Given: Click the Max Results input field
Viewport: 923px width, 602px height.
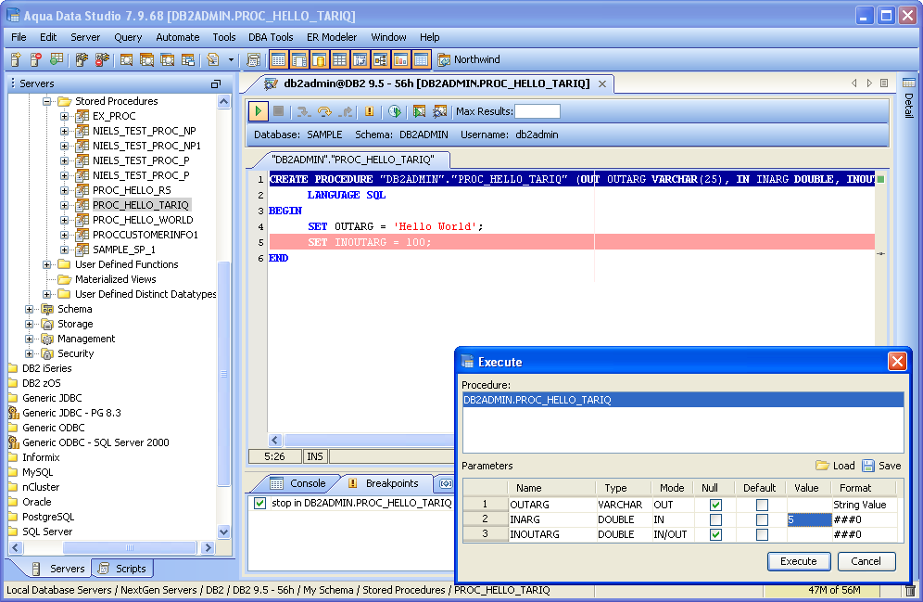Looking at the screenshot, I should [x=537, y=111].
